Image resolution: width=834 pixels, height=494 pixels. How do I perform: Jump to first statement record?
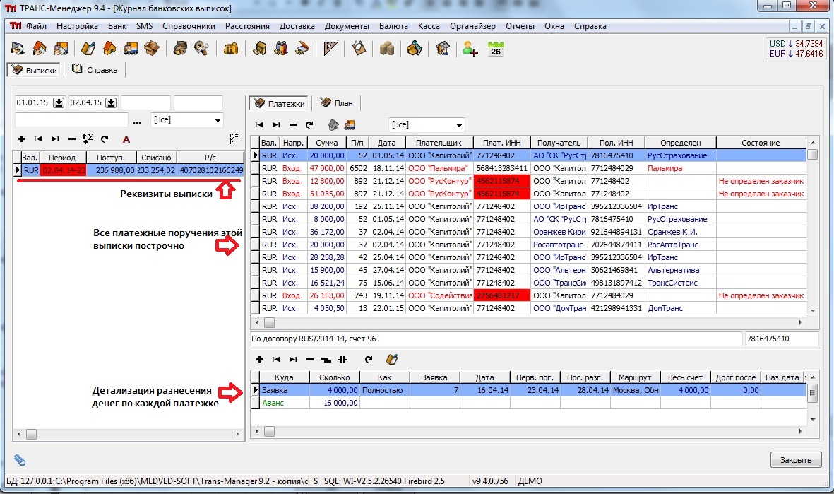coord(37,139)
